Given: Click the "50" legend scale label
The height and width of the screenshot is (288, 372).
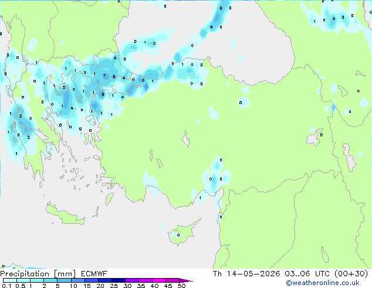Looking at the screenshot, I should (x=181, y=286).
